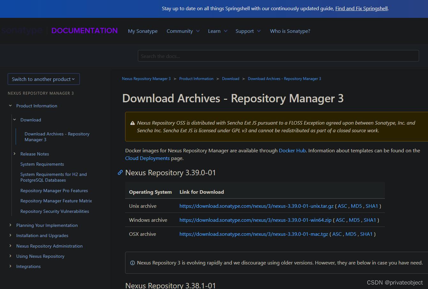Click the Download breadcrumb
The image size is (428, 289).
[x=230, y=79]
